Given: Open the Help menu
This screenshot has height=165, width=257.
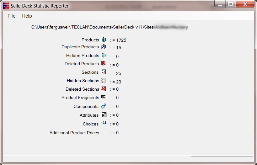Looking at the screenshot, I should (x=27, y=16).
